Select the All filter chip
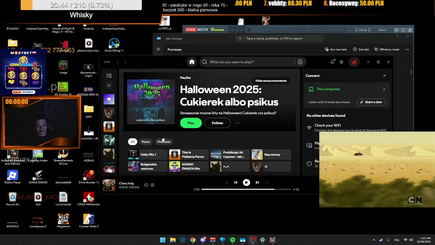This screenshot has height=245, width=435. click(x=133, y=142)
